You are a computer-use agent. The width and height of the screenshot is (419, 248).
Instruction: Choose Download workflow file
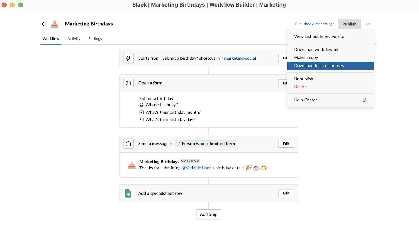[x=330, y=49]
